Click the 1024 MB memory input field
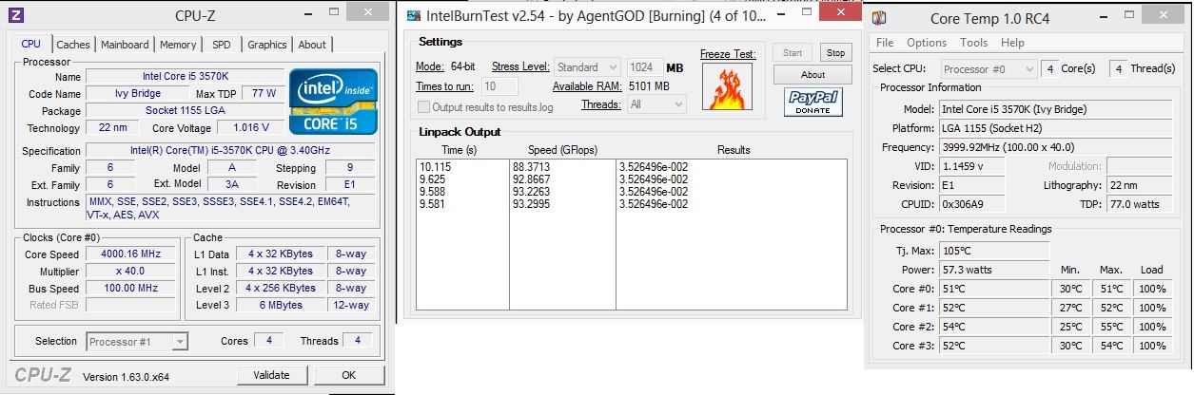 pos(644,67)
